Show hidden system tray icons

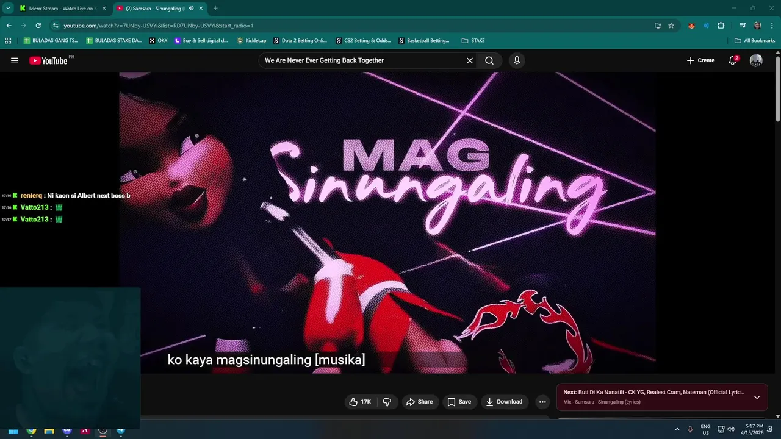tap(677, 429)
